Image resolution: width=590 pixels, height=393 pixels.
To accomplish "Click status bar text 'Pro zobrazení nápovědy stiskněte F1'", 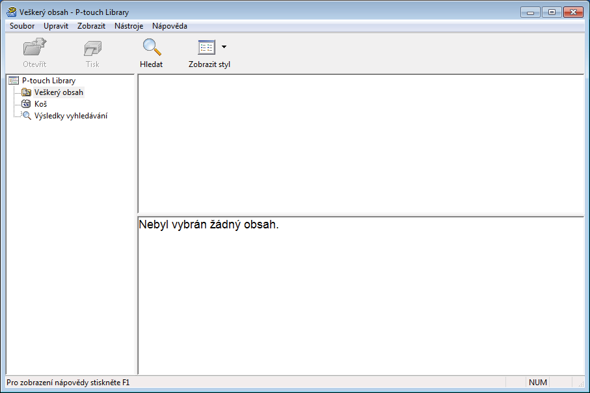I will click(68, 383).
